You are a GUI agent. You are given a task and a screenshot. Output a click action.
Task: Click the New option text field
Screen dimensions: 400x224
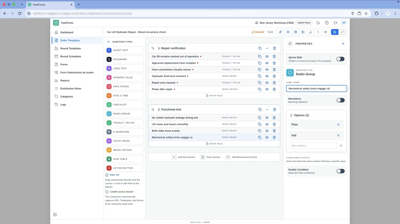pyautogui.click(x=313, y=145)
